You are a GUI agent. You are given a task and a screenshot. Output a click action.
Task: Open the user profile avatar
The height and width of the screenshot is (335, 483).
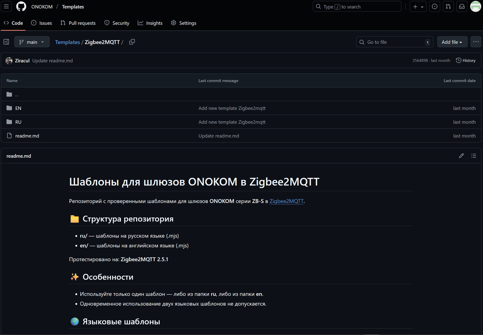coord(475,6)
